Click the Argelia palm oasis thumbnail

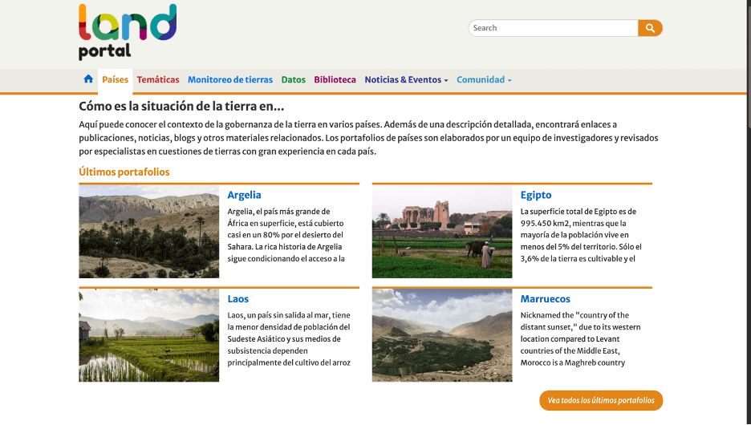point(148,232)
